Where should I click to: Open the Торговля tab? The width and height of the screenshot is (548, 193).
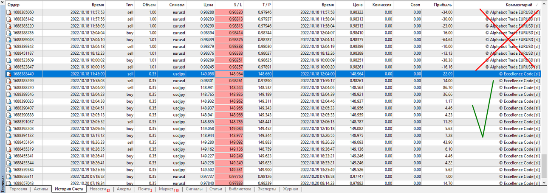point(18,189)
